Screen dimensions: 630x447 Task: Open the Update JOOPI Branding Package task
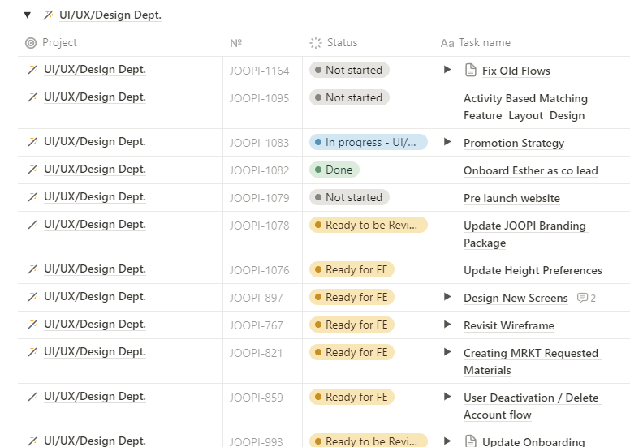click(x=526, y=234)
